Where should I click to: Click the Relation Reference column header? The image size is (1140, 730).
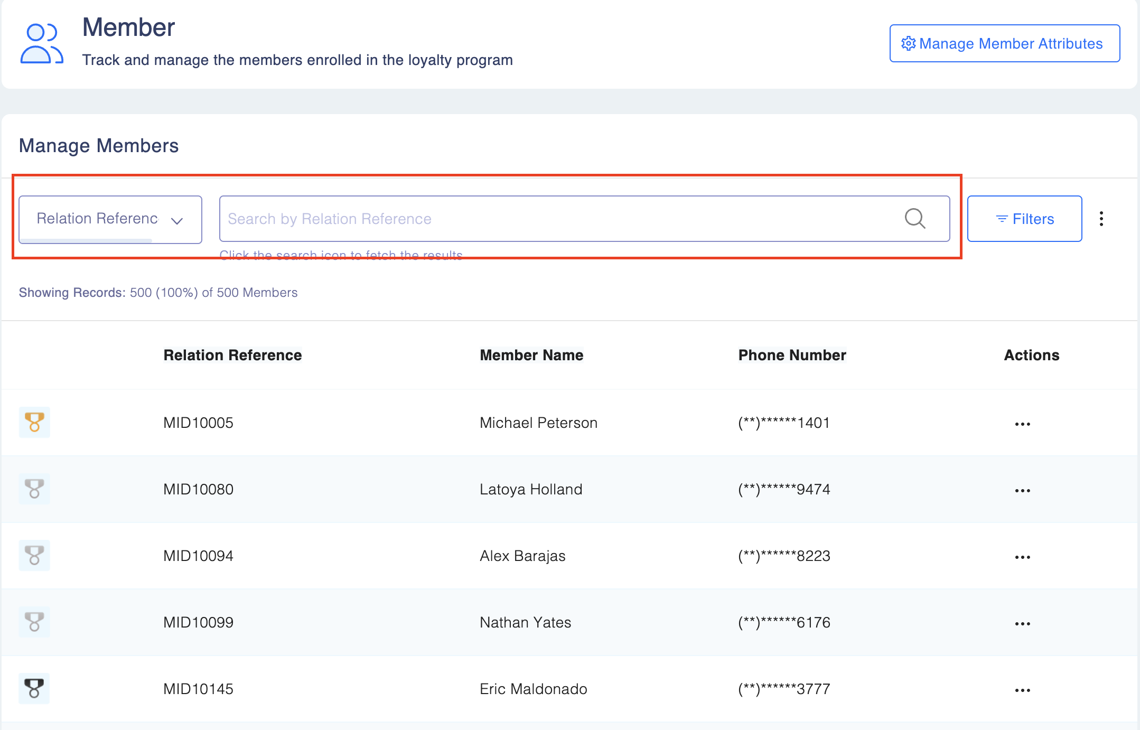[232, 355]
